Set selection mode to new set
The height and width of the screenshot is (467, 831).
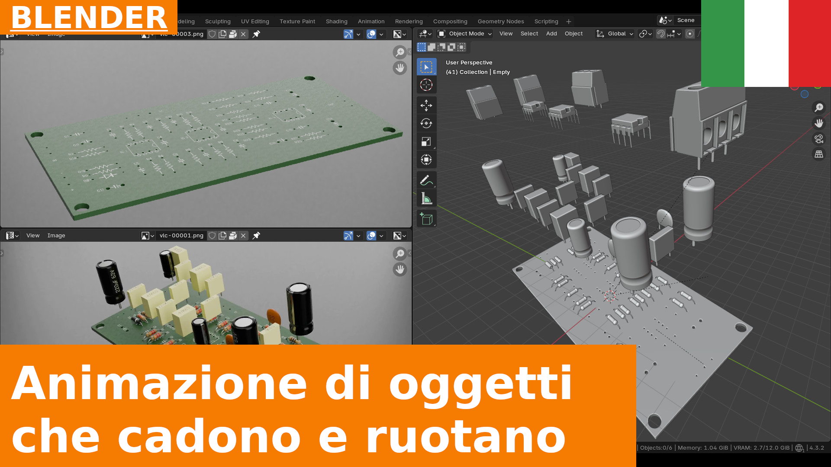(x=422, y=47)
